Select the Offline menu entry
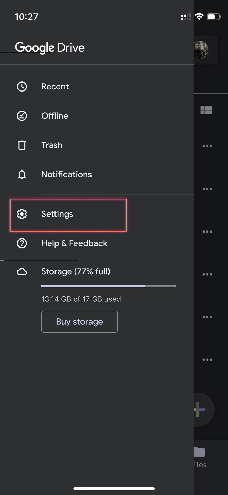Image resolution: width=228 pixels, height=495 pixels. pos(55,116)
